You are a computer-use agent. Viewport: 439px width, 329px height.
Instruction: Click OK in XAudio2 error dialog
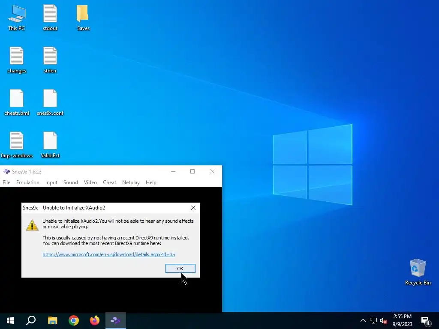[x=180, y=268]
